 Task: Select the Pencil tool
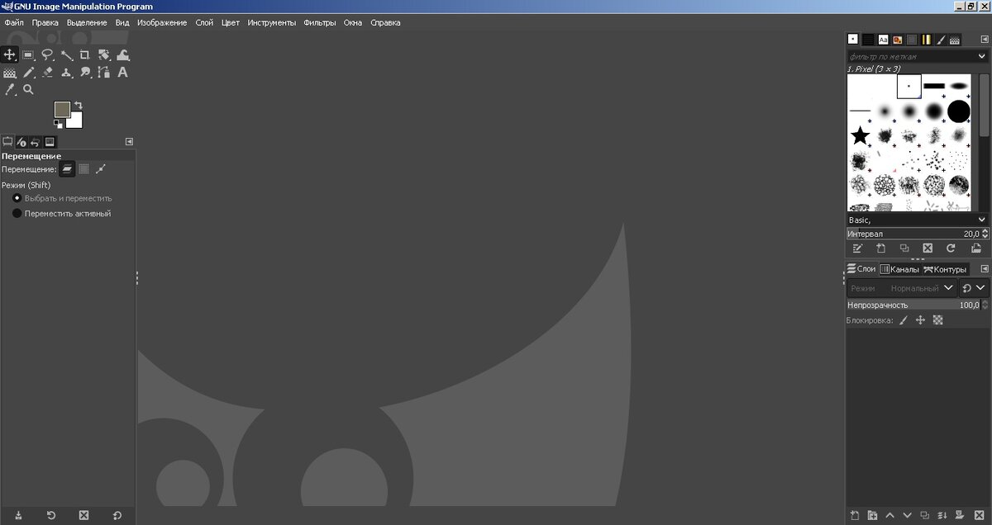(x=29, y=73)
